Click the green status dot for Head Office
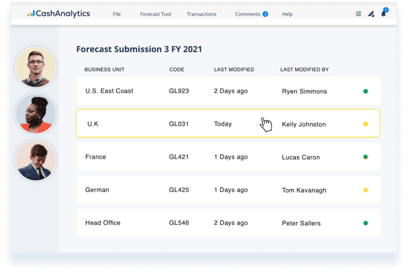 pos(366,223)
